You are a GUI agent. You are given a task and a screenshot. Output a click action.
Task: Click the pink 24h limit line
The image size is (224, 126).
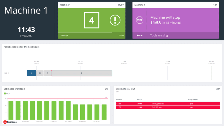57,98
